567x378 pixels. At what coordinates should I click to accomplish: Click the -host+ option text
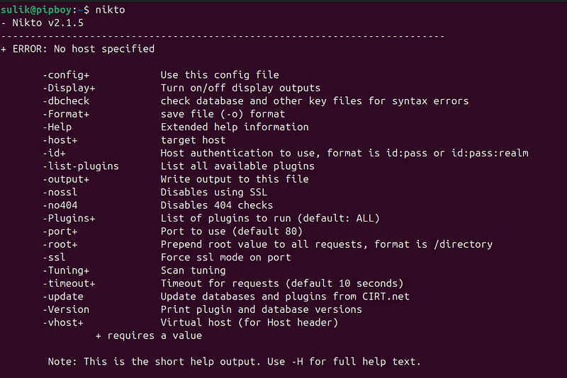click(x=60, y=139)
